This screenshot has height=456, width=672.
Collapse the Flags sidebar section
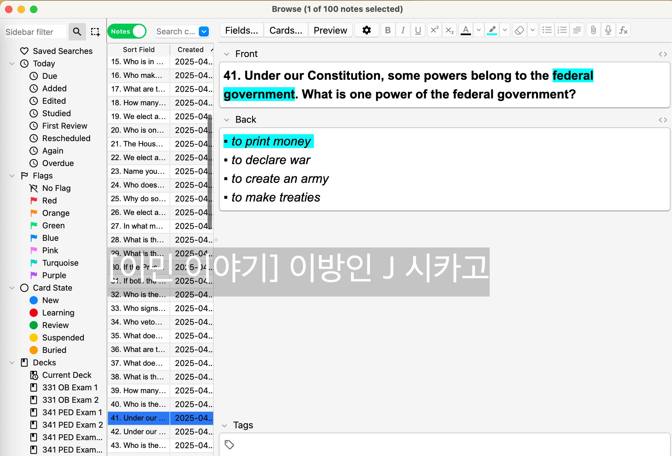[x=12, y=176]
